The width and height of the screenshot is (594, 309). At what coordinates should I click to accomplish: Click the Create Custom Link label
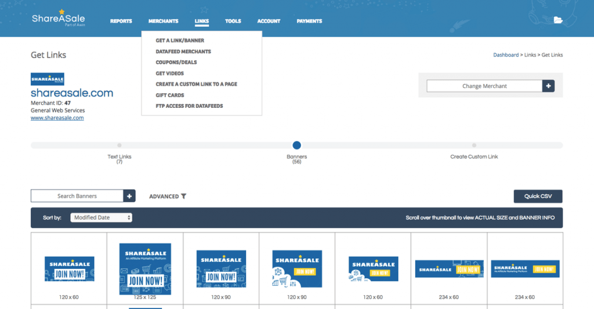point(474,157)
